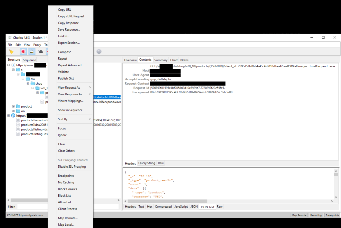
Task: Switch to the Notes tab
Action: point(184,60)
